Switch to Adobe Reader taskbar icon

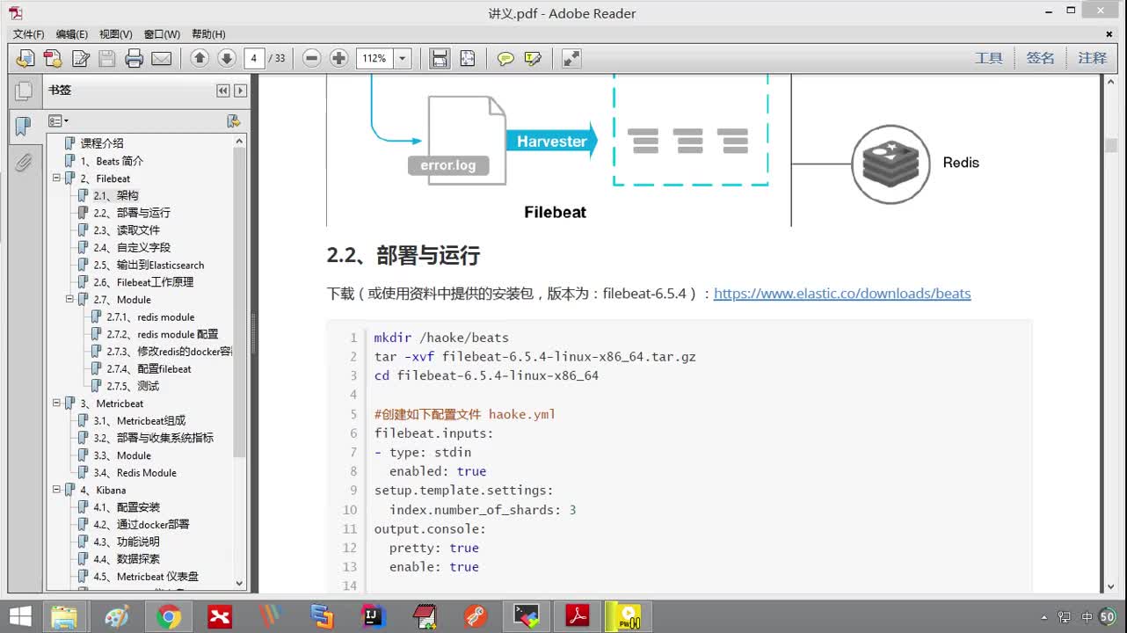coord(578,616)
